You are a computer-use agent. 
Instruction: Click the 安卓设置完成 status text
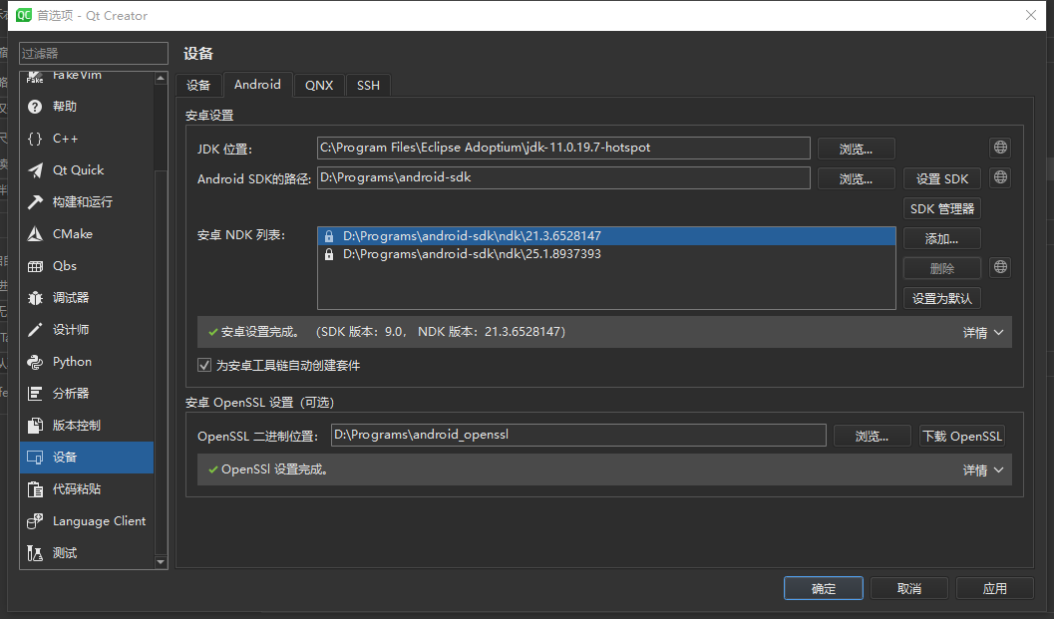tap(260, 332)
